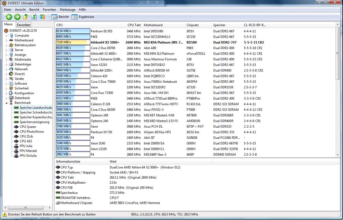The height and width of the screenshot is (220, 343).
Task: Select Anzeige in the tree
Action: [x=20, y=55]
